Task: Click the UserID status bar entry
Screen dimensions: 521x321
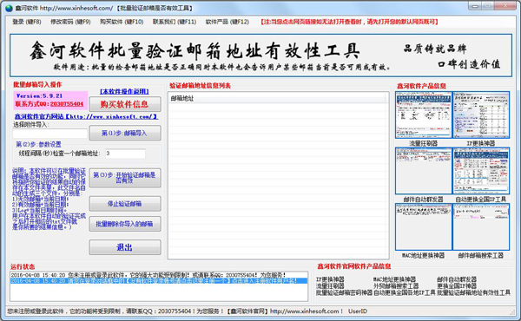Action: [x=358, y=311]
